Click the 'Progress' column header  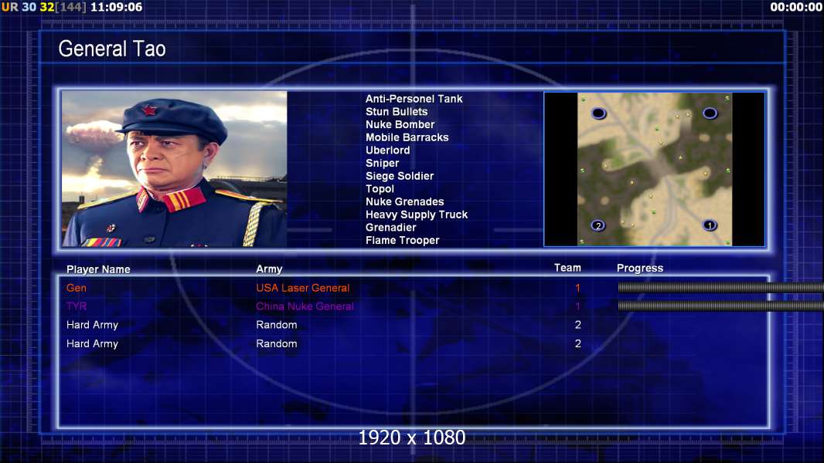coord(639,268)
